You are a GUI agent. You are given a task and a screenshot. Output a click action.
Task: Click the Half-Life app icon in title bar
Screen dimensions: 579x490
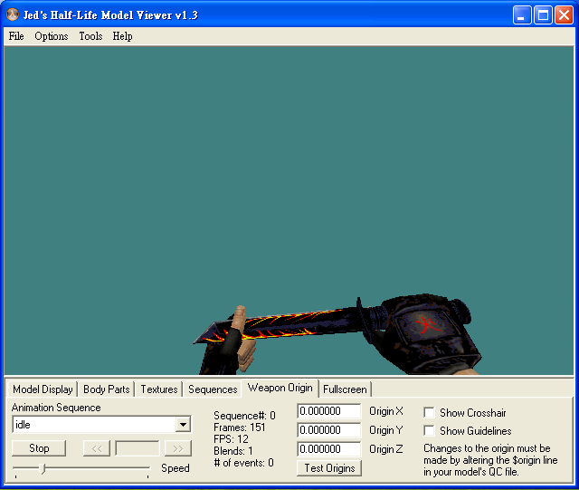click(x=13, y=14)
